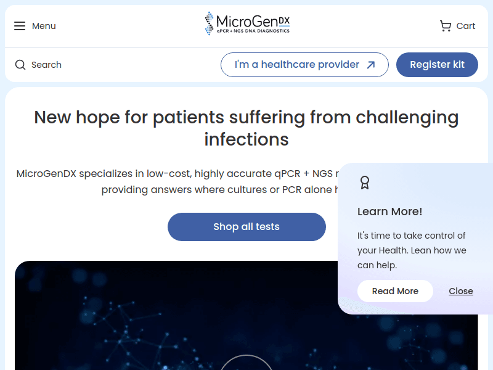Click the search magnifier icon
Image resolution: width=493 pixels, height=370 pixels.
[x=20, y=64]
